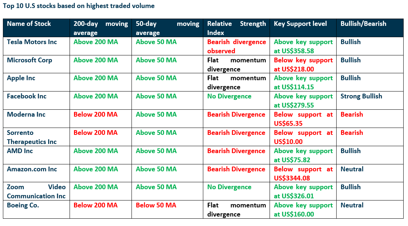The height and width of the screenshot is (226, 408).
Task: Select the 'Relative Strength Index' column header
Action: pyautogui.click(x=236, y=28)
